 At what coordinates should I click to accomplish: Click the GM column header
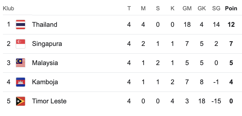click(187, 8)
